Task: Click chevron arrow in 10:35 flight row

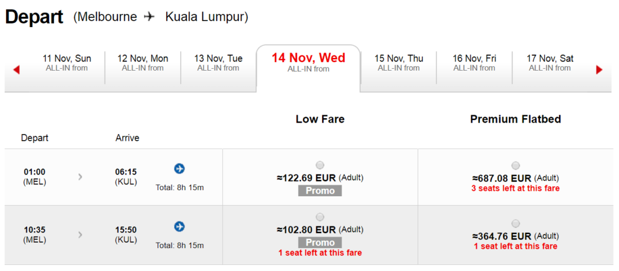Action: [x=80, y=235]
